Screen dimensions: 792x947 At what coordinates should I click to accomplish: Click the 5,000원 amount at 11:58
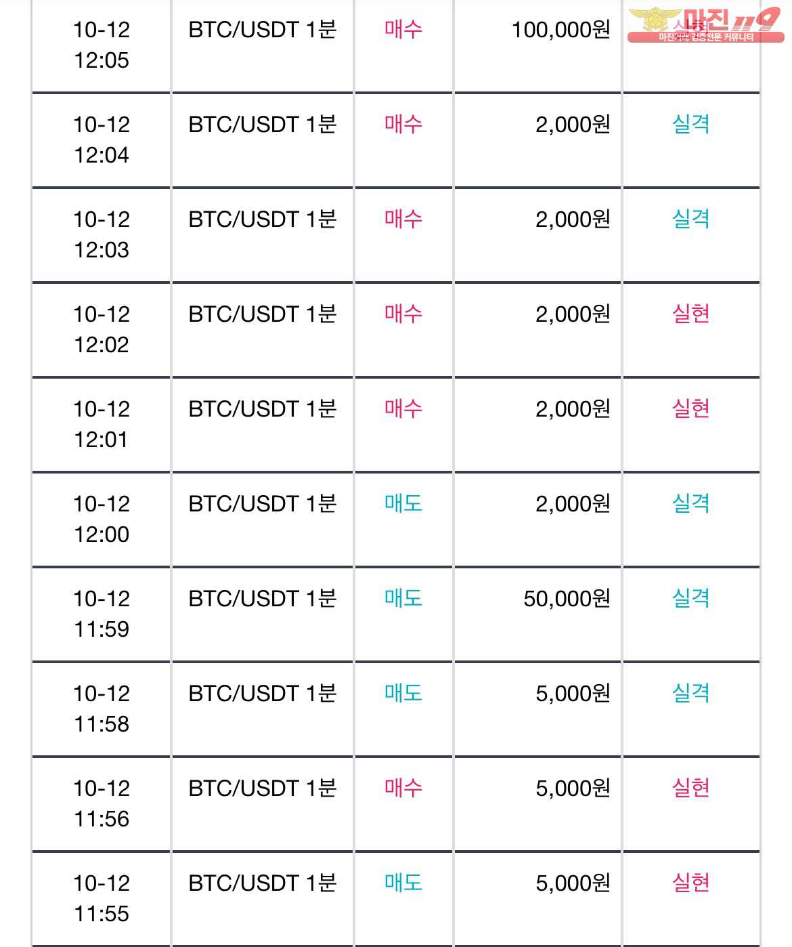pos(573,694)
